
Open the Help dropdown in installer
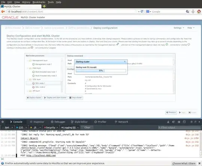(191, 28)
